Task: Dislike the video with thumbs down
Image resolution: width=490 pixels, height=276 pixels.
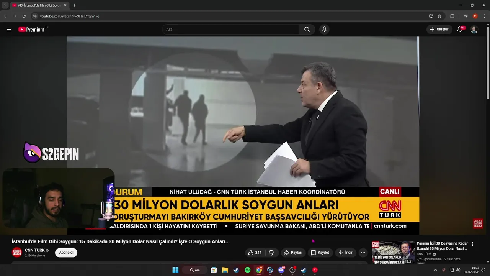Action: (272, 253)
